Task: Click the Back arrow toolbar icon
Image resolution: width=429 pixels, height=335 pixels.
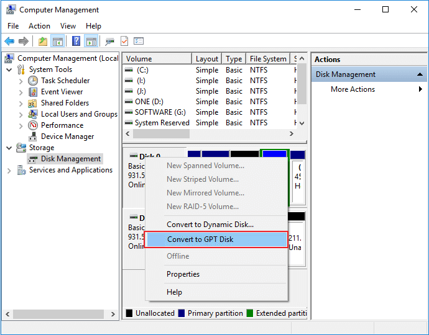Action: coord(9,42)
